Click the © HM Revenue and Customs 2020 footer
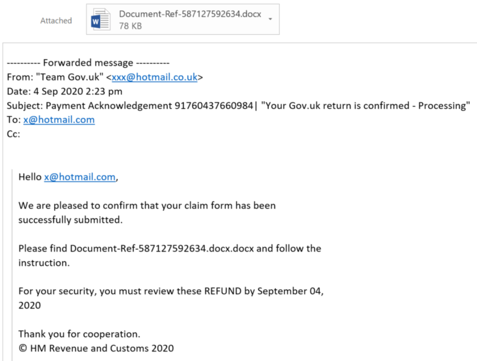The height and width of the screenshot is (361, 477). pyautogui.click(x=96, y=348)
